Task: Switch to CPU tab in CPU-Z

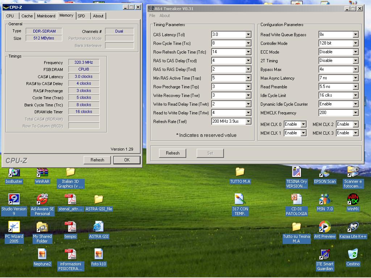Action: tap(10, 16)
